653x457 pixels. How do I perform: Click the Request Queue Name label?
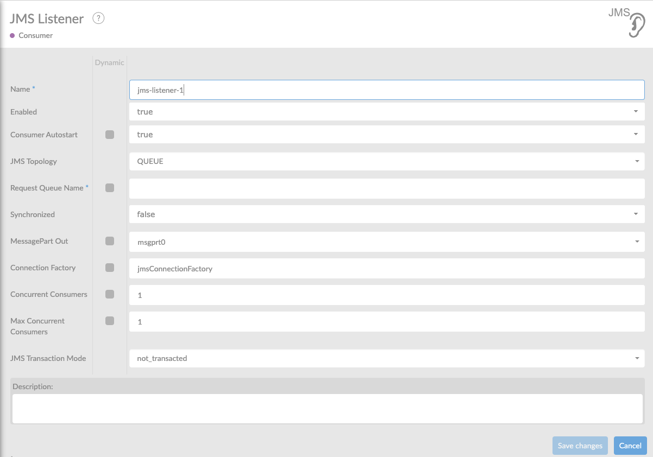pos(47,188)
